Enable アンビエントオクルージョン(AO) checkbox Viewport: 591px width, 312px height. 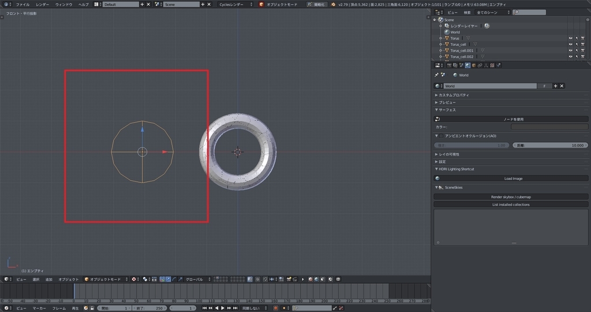coord(442,136)
